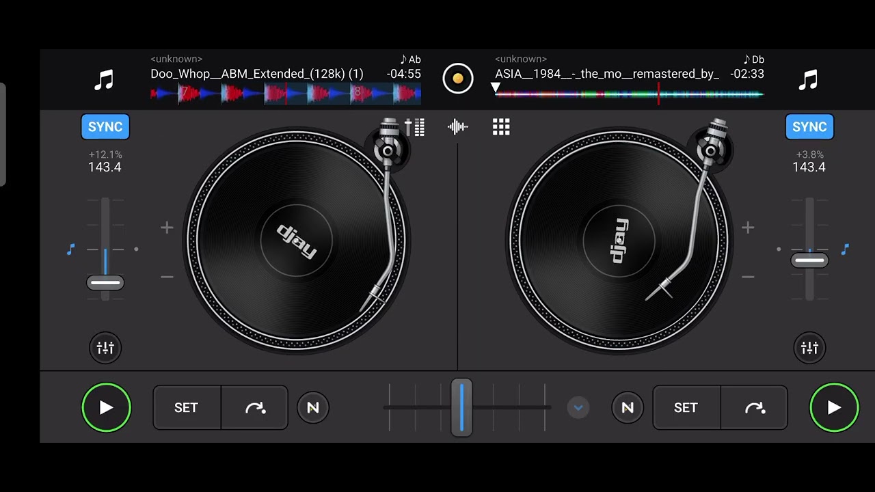Click the left deck BPM 143.4

tap(105, 167)
